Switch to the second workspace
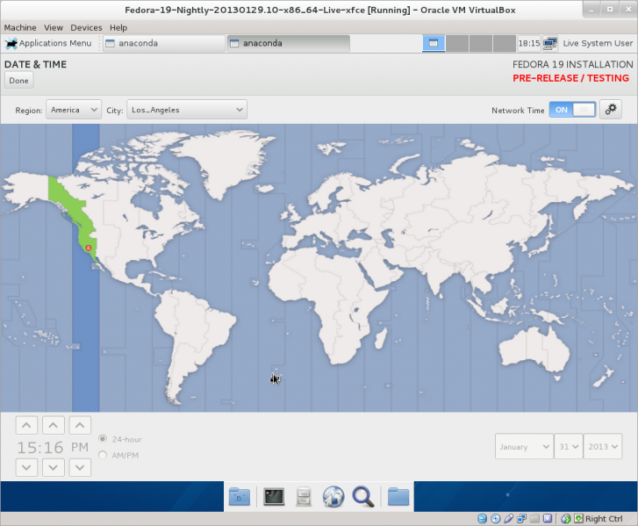 (x=457, y=43)
